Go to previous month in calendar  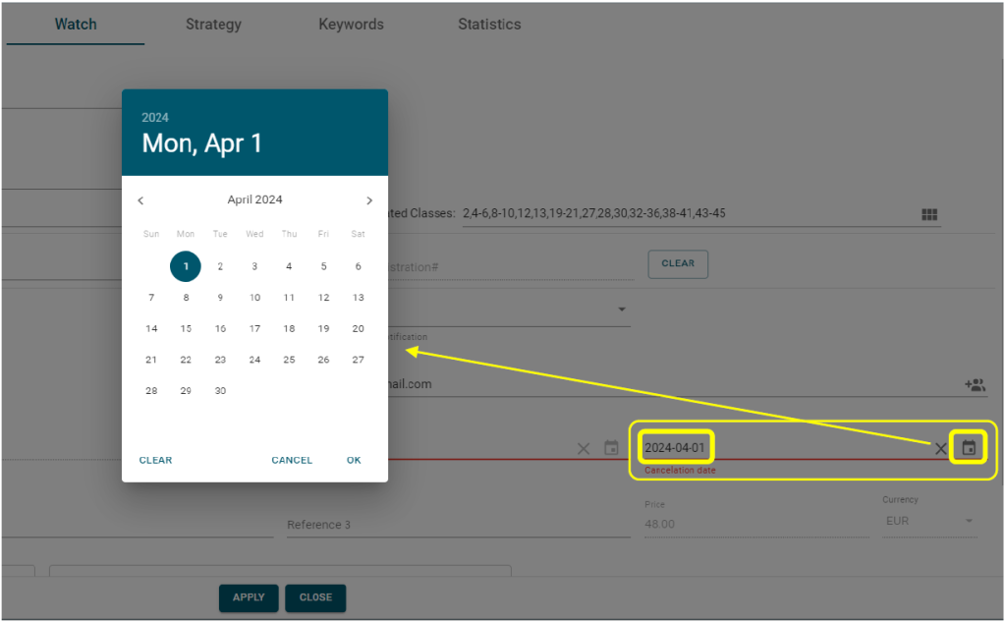(x=140, y=200)
